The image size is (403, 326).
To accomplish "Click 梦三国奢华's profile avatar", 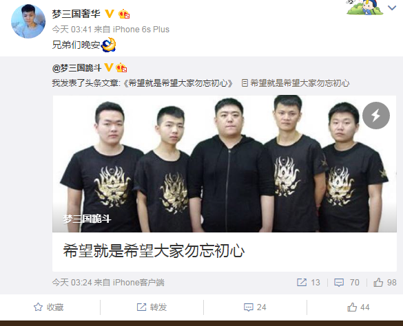I will click(28, 21).
